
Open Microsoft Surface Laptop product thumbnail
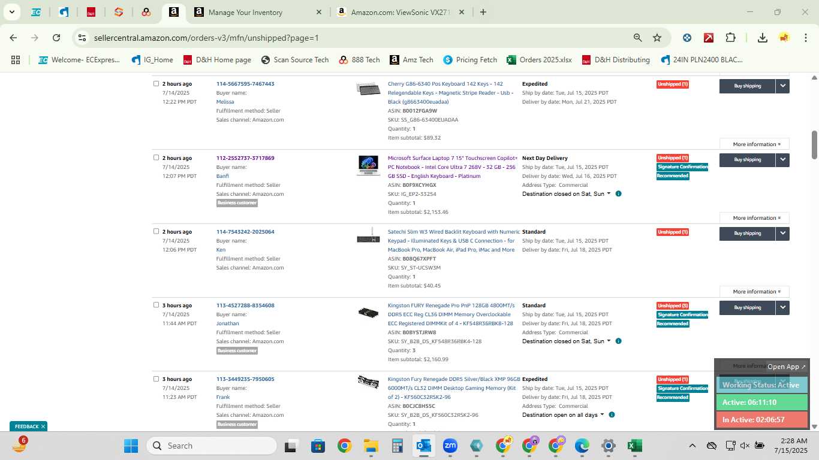click(368, 165)
